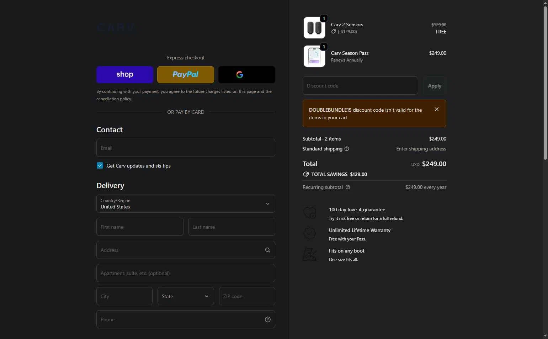This screenshot has width=548, height=339.
Task: Click the Unlimited Lifetime Warranty badge icon
Action: click(x=309, y=233)
